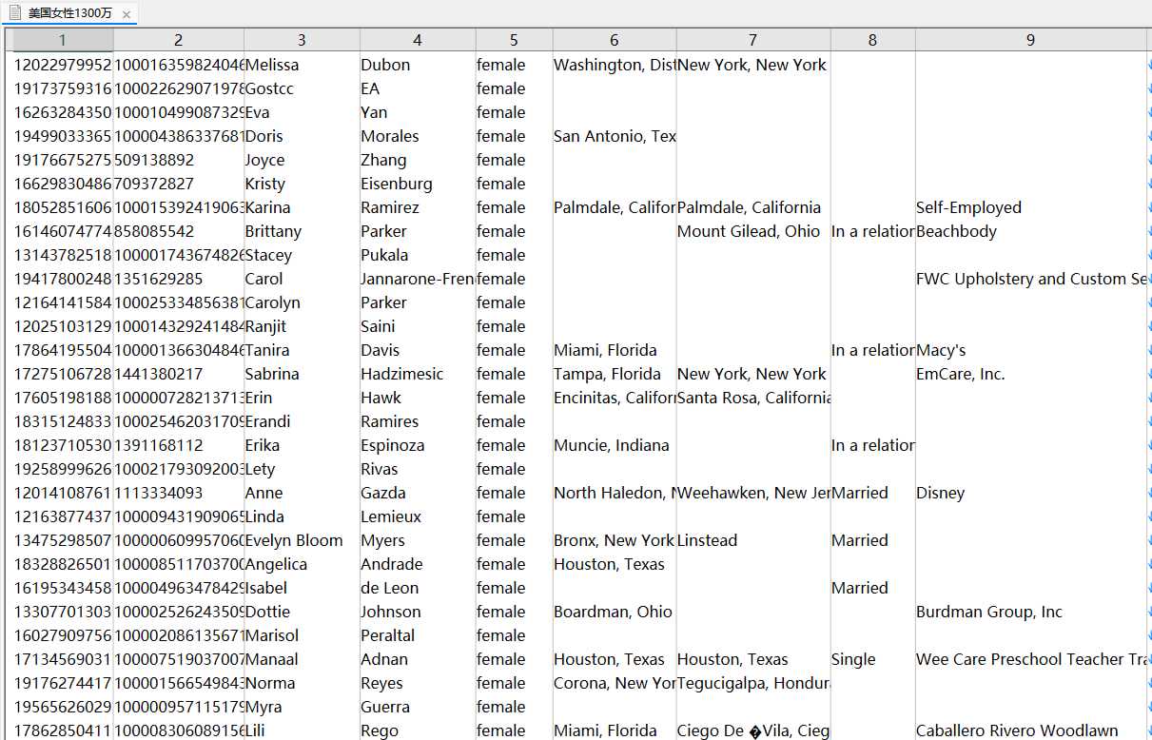Viewport: 1152px width, 740px height.
Task: Click the cell containing Lety
Action: 303,469
